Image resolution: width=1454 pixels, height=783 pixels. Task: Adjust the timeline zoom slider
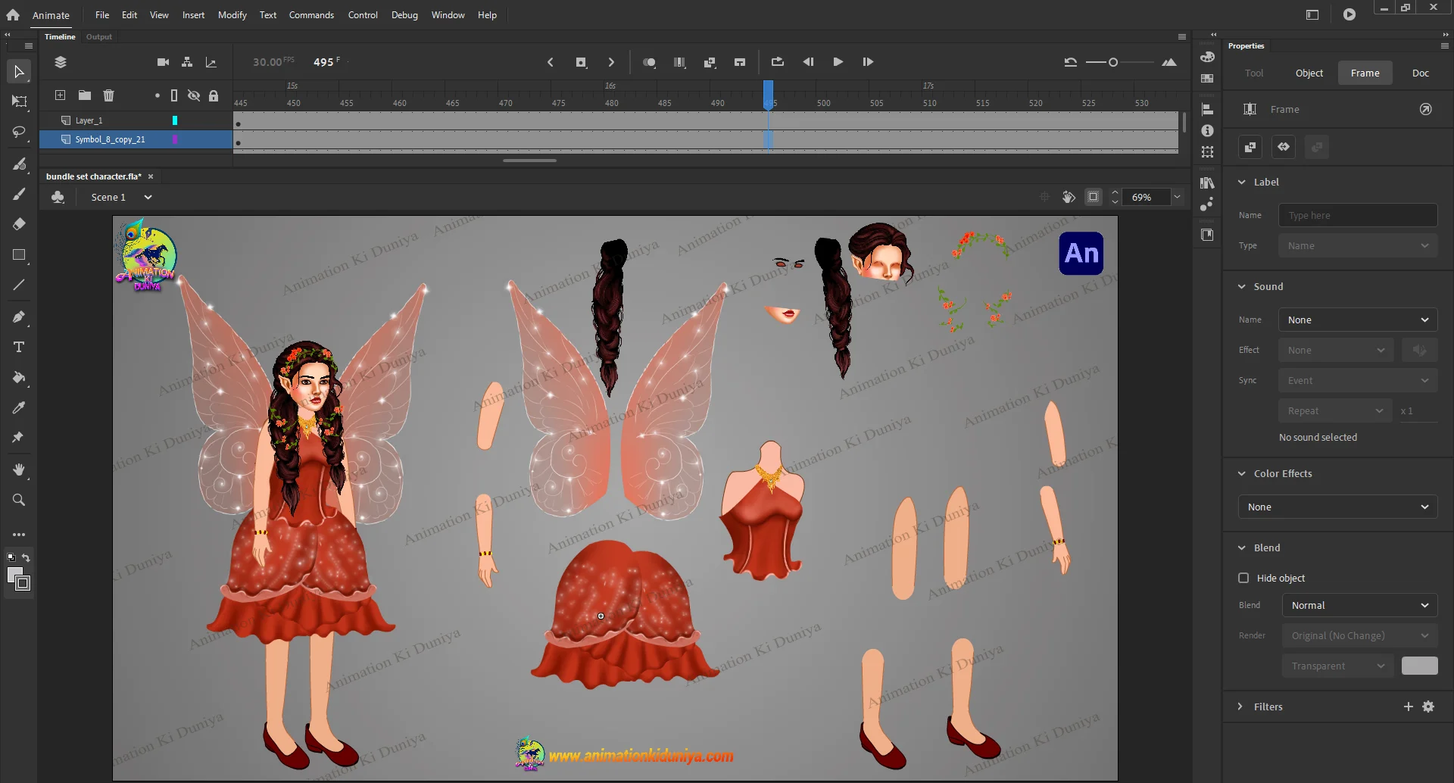pyautogui.click(x=1112, y=62)
